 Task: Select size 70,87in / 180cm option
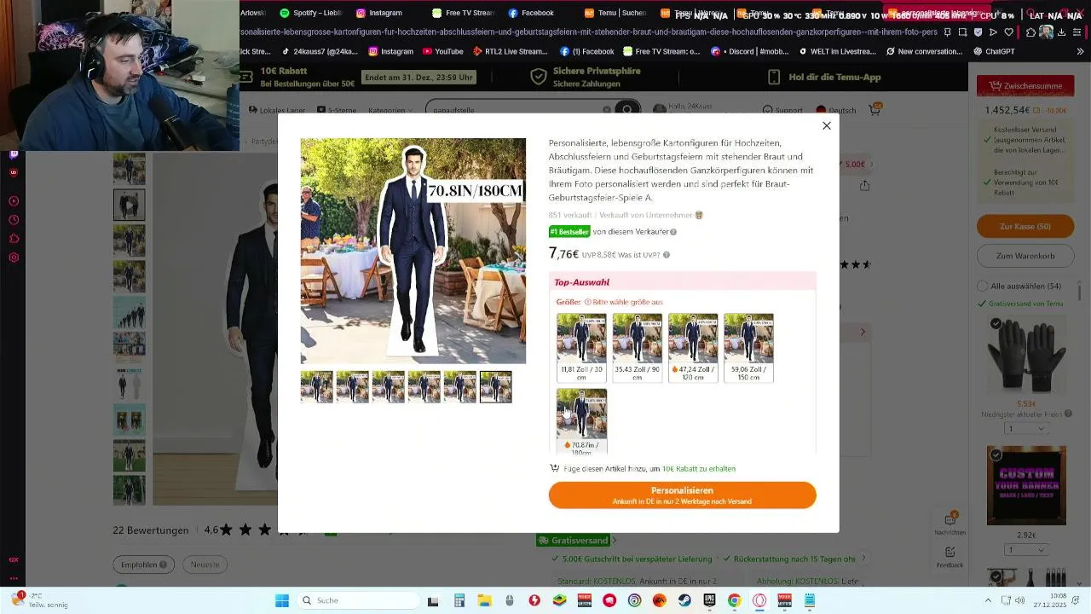[x=581, y=420]
